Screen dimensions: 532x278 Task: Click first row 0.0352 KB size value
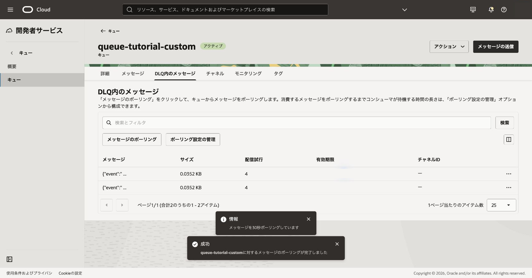pyautogui.click(x=191, y=174)
